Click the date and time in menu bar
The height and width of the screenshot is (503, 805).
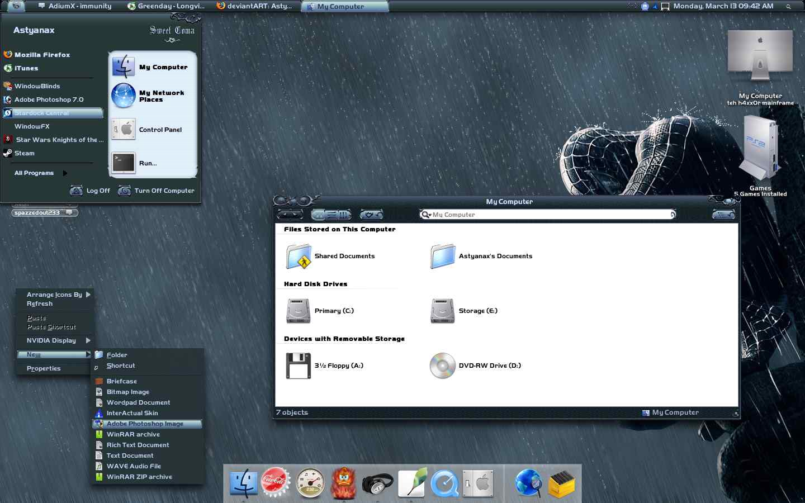tap(723, 6)
